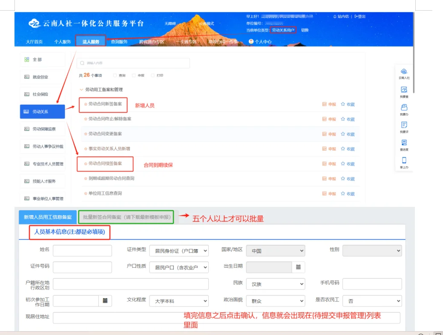The height and width of the screenshot is (335, 443).
Task: Collapse 劳动用工备案和管理 section
Action: tap(81, 89)
